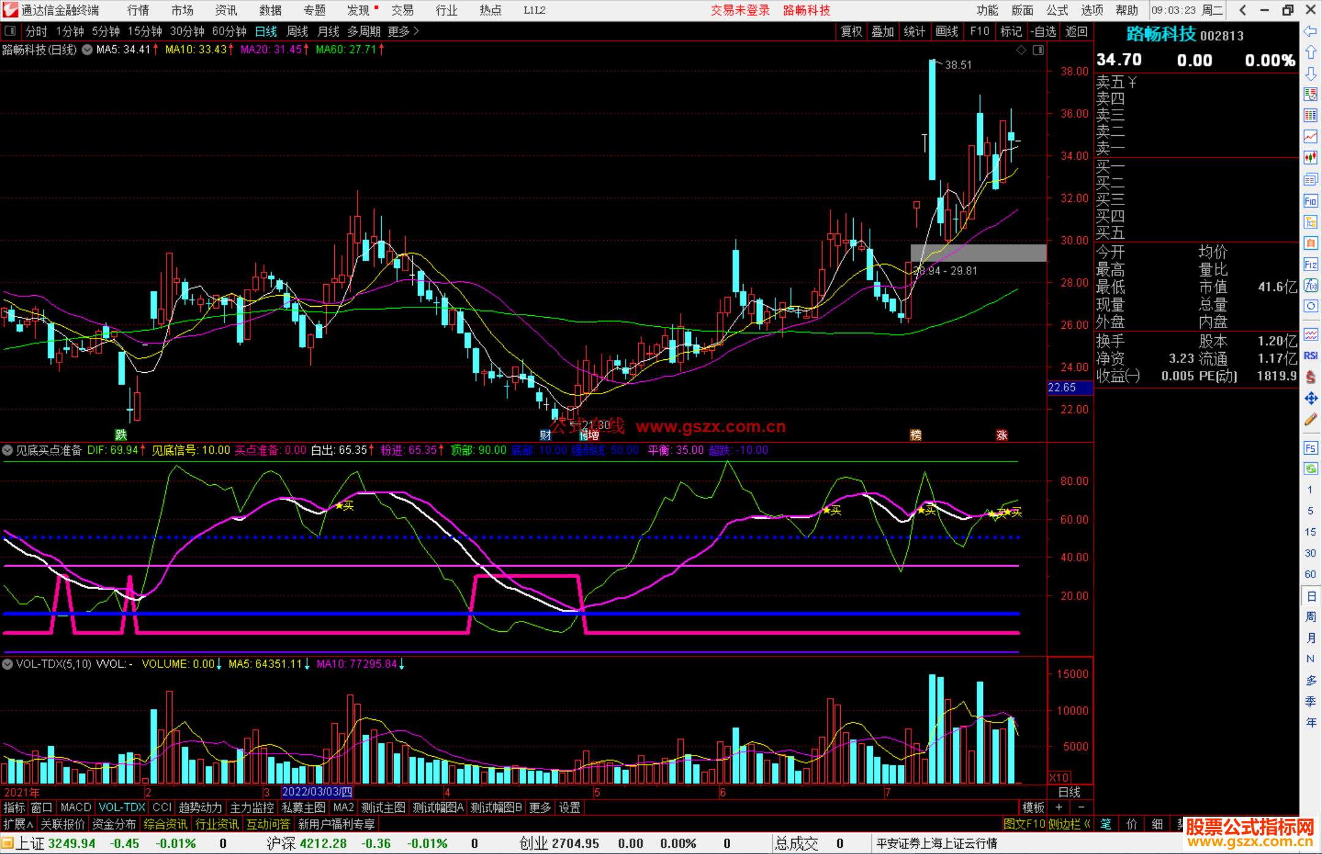
Task: Click the diamond icon at chart top-right
Action: 1021,50
